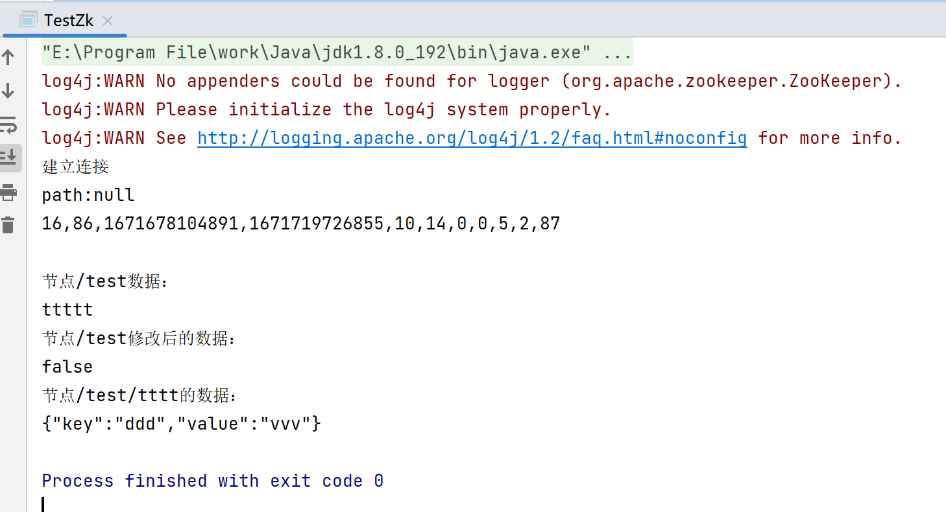Click 'Process finished with exit code 0'

click(213, 481)
